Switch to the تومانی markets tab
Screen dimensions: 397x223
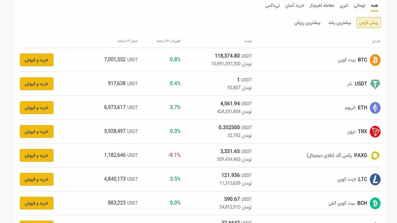click(359, 6)
